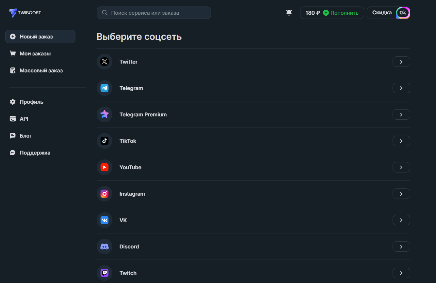Open Мои заказы in sidebar
Image resolution: width=436 pixels, height=283 pixels.
tap(35, 53)
